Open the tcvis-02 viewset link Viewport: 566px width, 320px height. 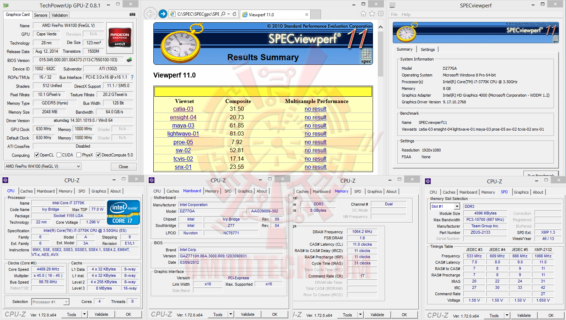[183, 159]
